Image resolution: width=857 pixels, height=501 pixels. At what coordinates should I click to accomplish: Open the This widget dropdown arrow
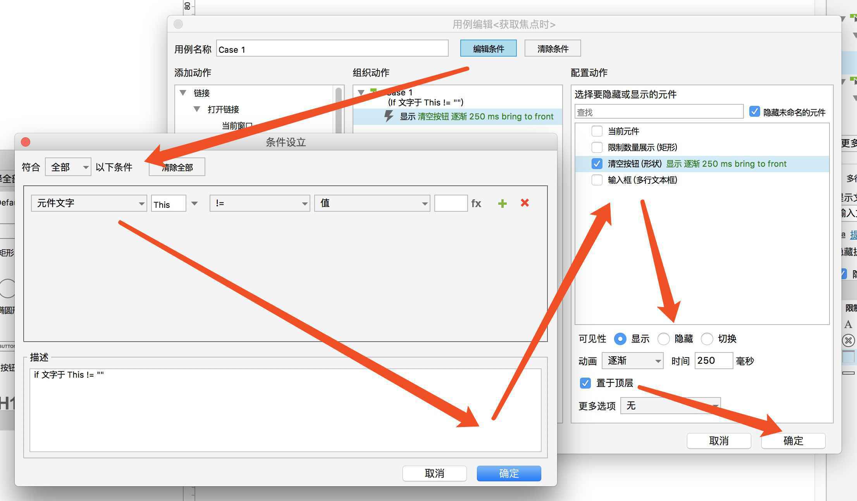click(x=194, y=203)
